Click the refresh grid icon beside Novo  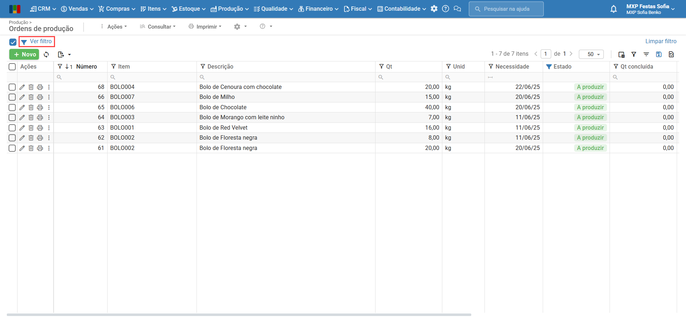[46, 55]
